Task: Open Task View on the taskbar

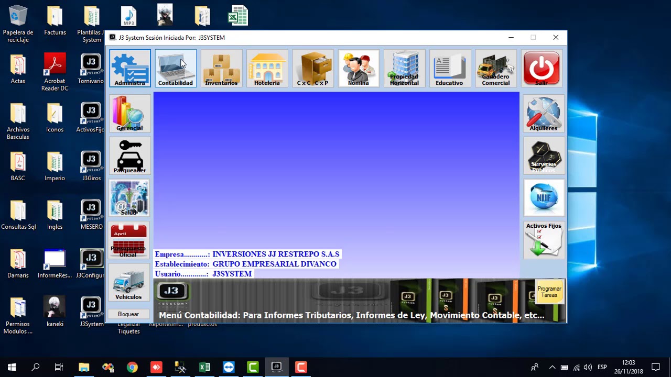Action: tap(59, 367)
